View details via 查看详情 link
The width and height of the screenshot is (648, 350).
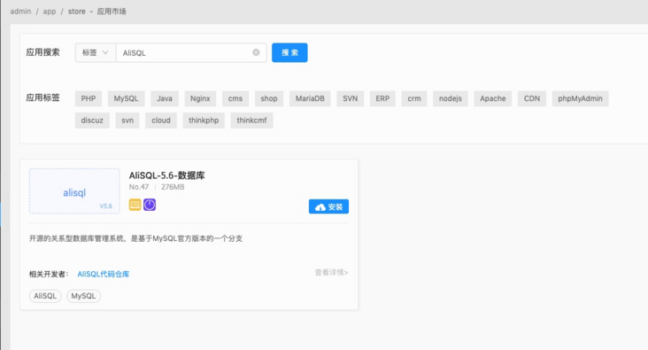(x=331, y=272)
